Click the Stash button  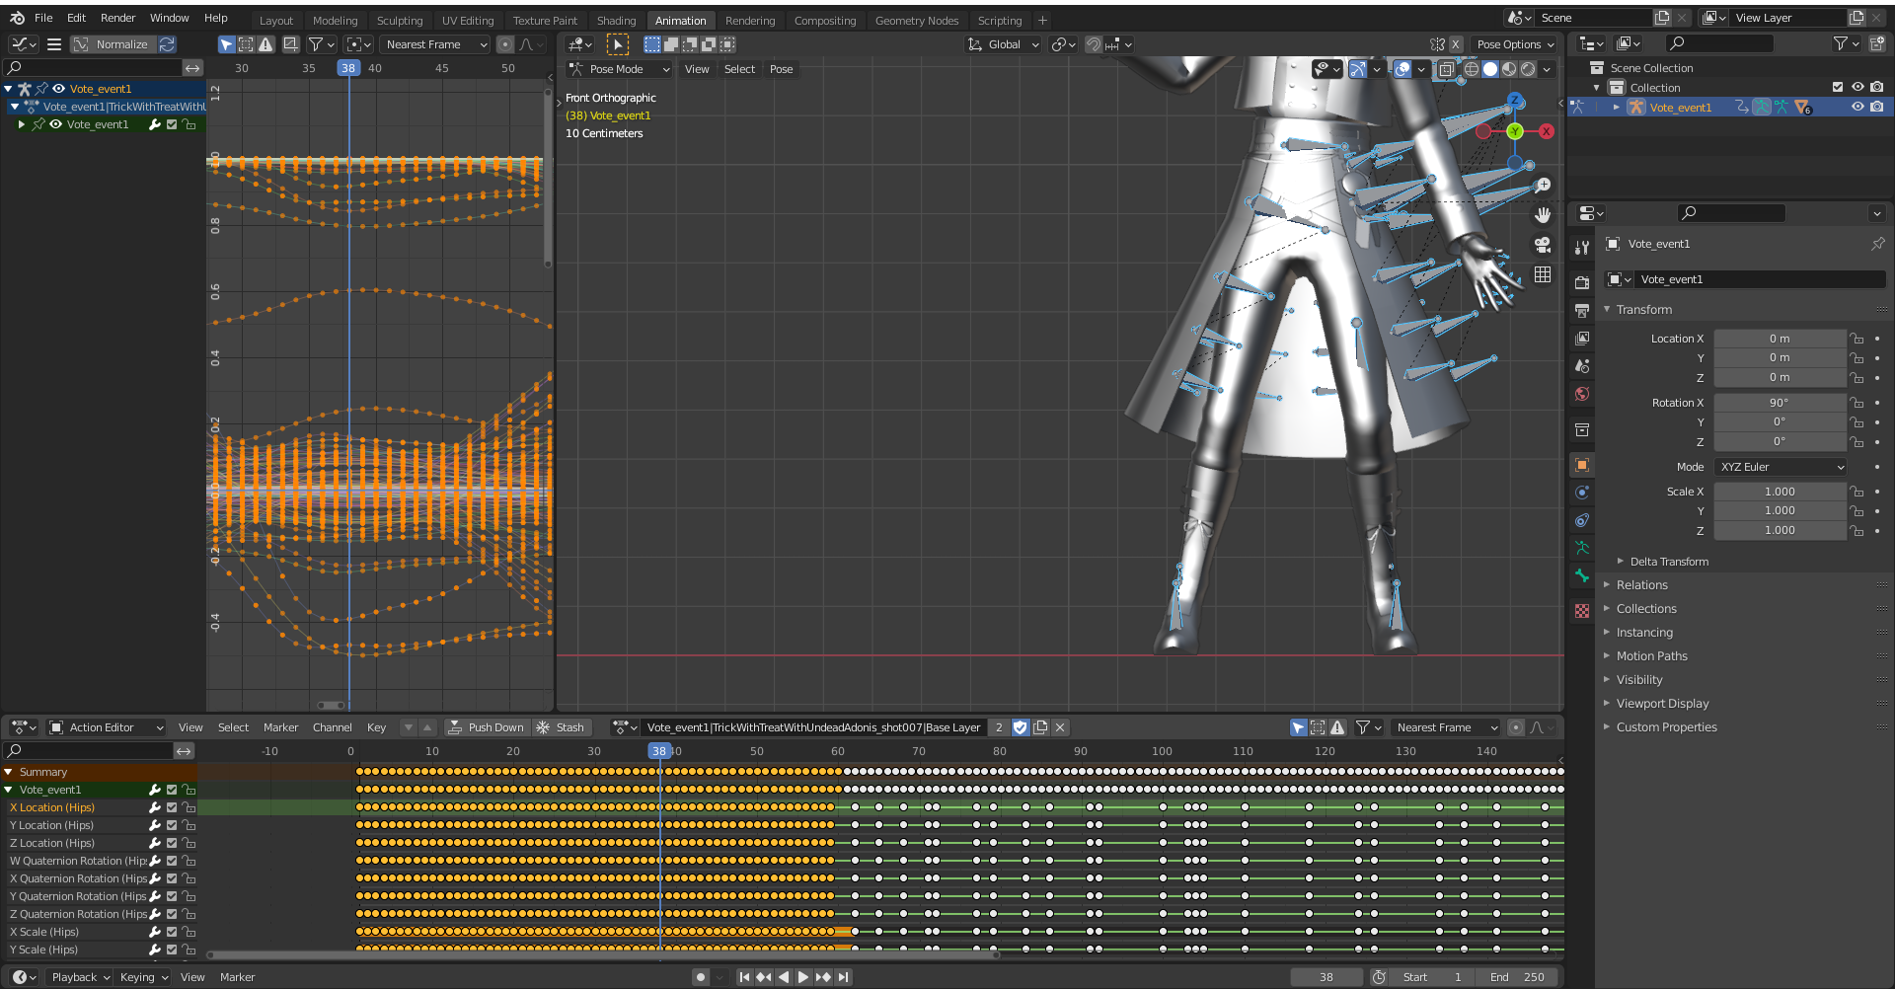click(561, 727)
